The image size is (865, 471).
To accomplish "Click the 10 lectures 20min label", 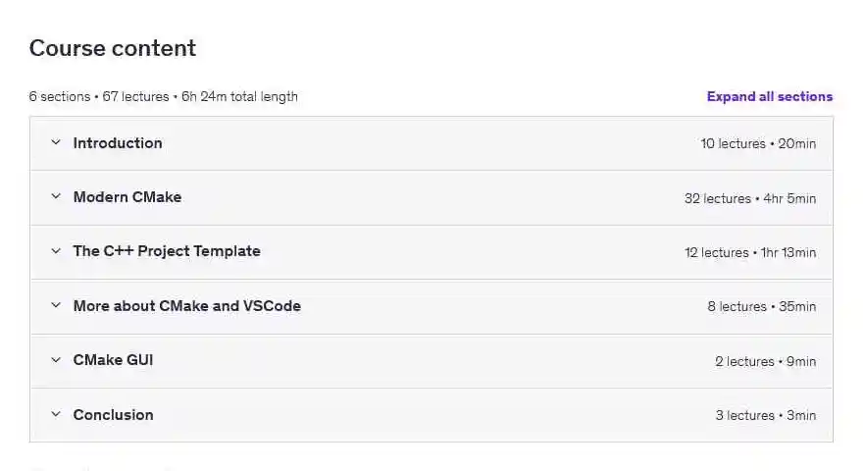I will [758, 143].
